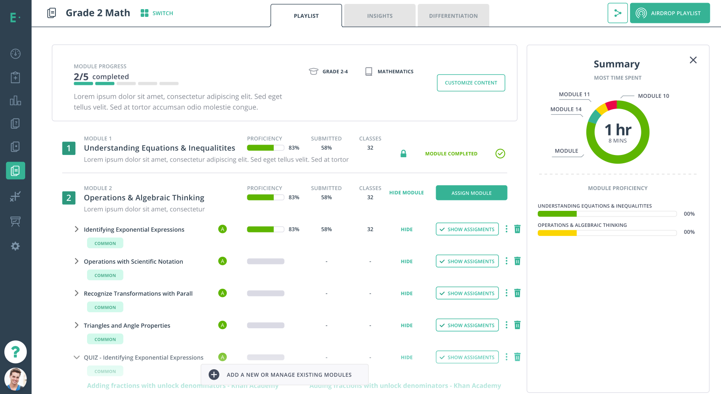Hide the Operations with Scientific Notation item
This screenshot has width=721, height=394.
(406, 262)
